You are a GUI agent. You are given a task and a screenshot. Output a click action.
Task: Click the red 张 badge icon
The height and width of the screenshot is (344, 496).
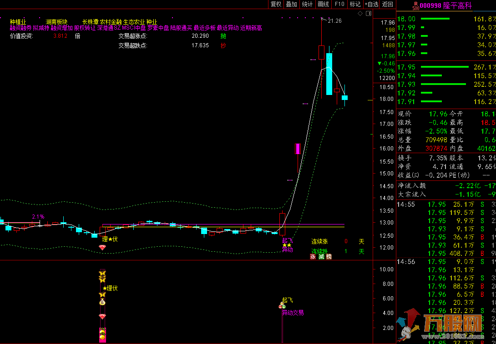click(x=313, y=257)
